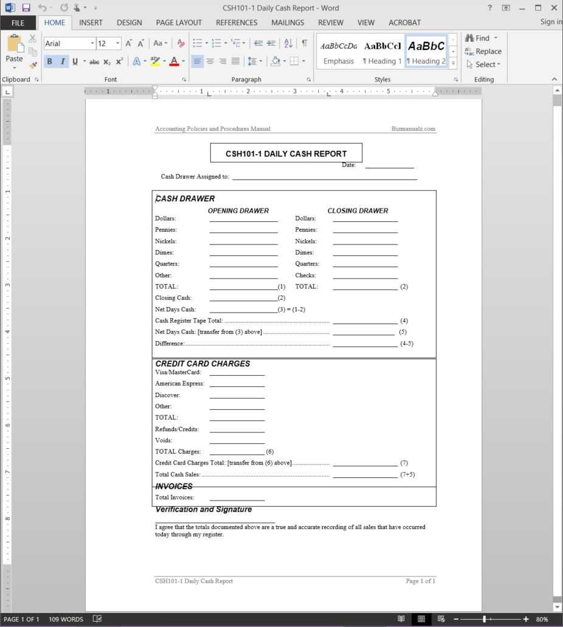
Task: Toggle show paragraph marks
Action: (x=304, y=43)
